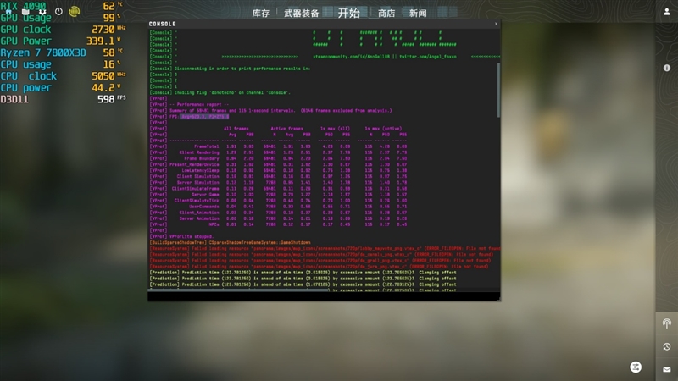The image size is (678, 381).
Task: Open the 新闻 news tab
Action: (x=418, y=14)
